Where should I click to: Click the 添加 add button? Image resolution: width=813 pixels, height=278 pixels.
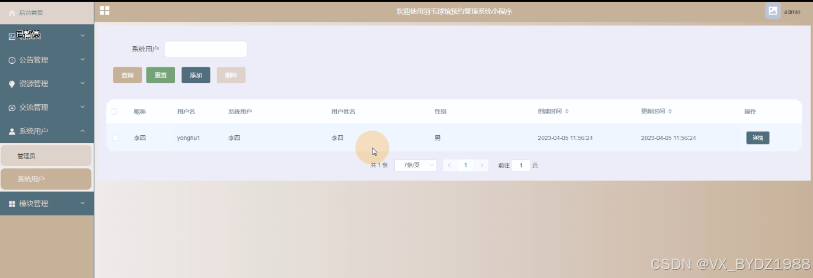196,75
